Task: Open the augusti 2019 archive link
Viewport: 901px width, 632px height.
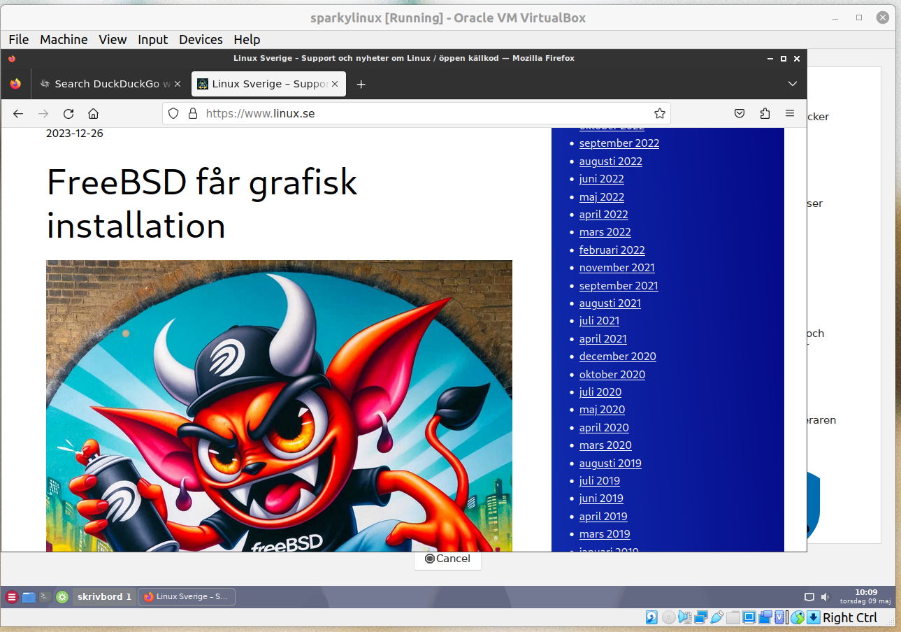Action: tap(610, 463)
